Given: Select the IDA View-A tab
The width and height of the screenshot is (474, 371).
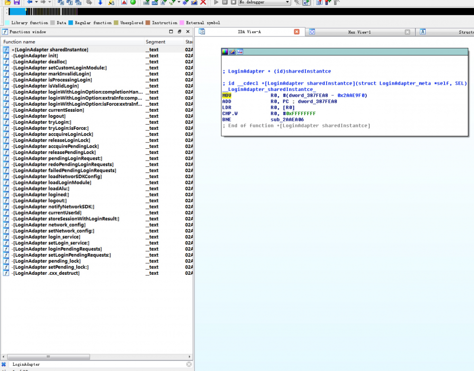Looking at the screenshot, I should pos(249,32).
